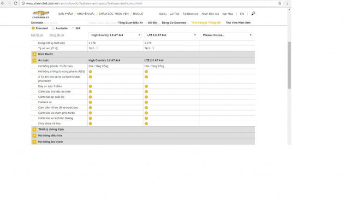Click LTZ dot for Cảnh báo xe lệch làn đường
346x199 pixels.
[146, 118]
